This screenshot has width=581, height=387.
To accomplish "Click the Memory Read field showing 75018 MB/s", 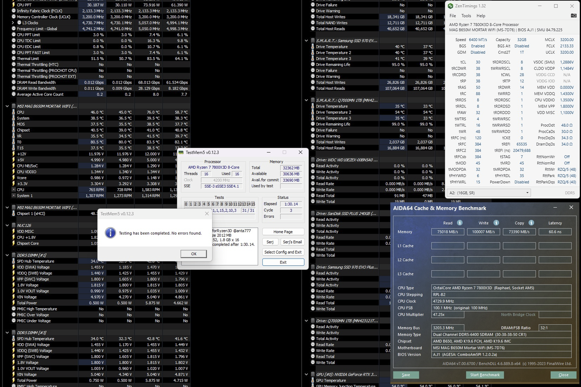I will [x=448, y=232].
